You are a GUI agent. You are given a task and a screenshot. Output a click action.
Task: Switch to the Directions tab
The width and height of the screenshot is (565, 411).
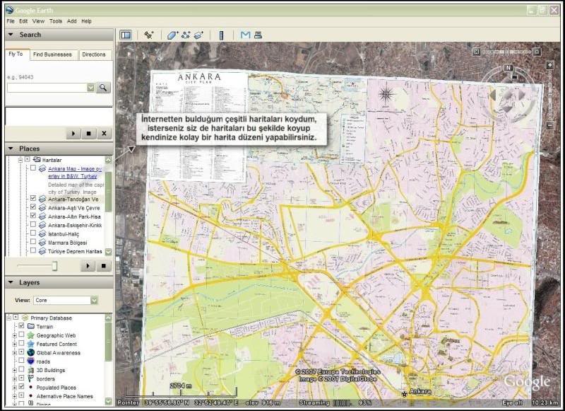tap(94, 54)
